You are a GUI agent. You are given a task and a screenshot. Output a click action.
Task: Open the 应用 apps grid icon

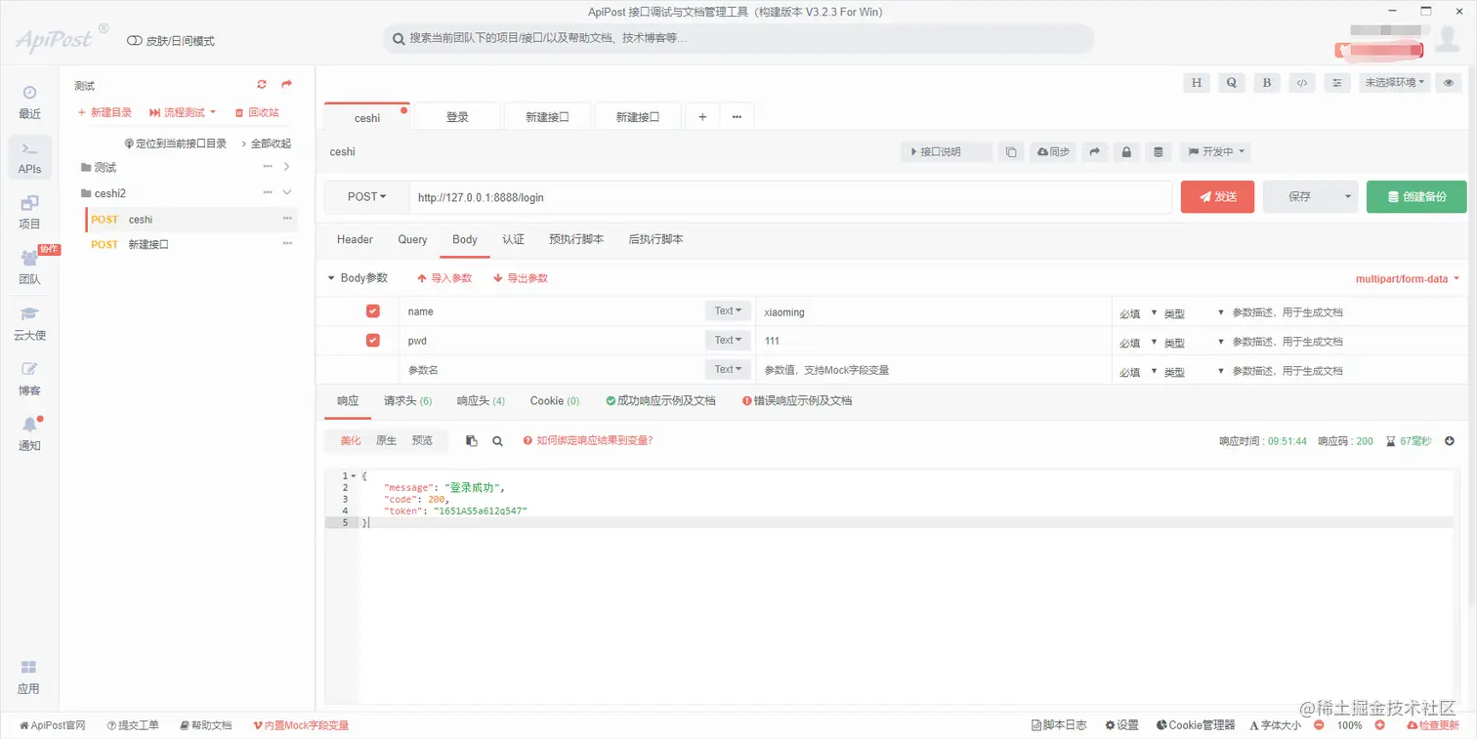29,677
